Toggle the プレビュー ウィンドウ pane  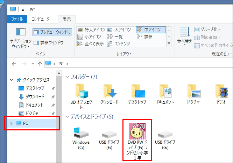[52, 32]
